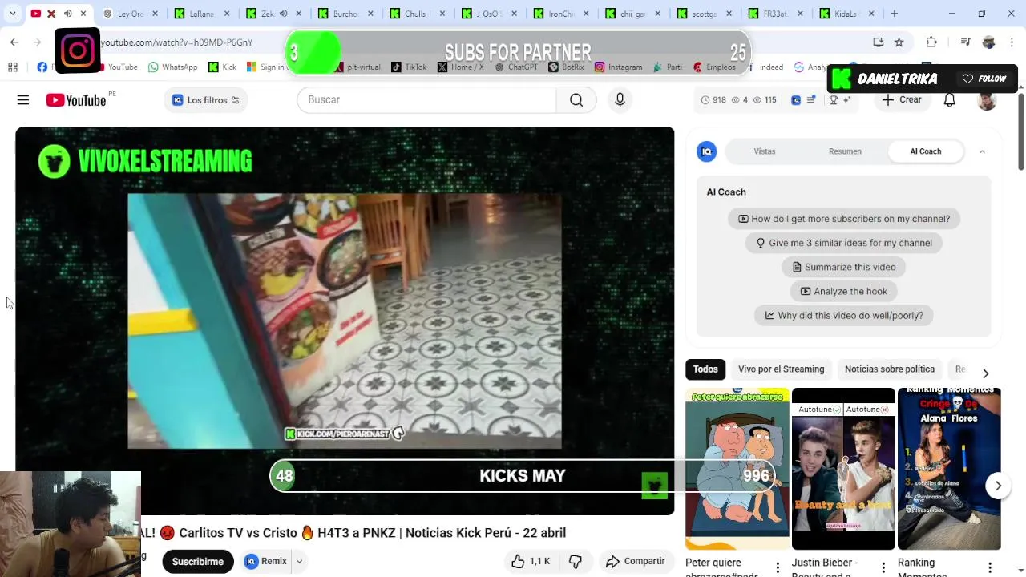1026x577 pixels.
Task: Open the vidIQ list icon in the header
Action: (x=811, y=100)
